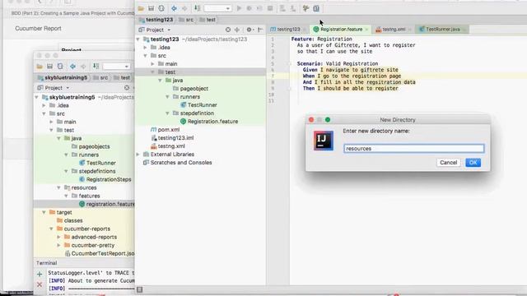
Task: Switch to the TestRunner.java editor tab
Action: [x=443, y=30]
